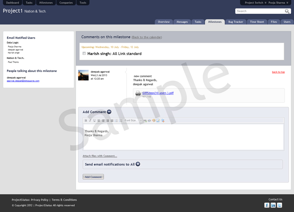This screenshot has height=212, width=294.
Task: Click into the Search input field
Action: click(x=259, y=11)
